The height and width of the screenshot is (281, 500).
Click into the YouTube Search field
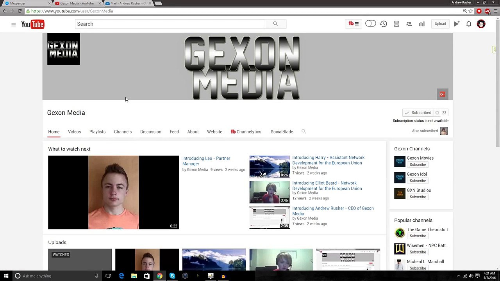coord(170,24)
